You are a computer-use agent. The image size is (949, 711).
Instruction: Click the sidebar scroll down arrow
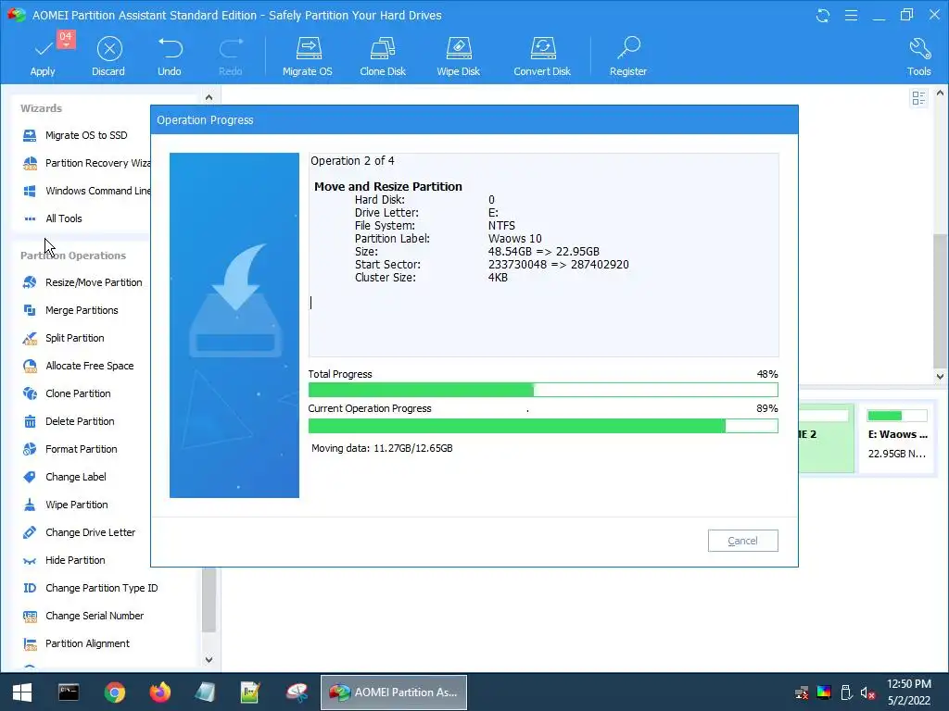tap(209, 659)
